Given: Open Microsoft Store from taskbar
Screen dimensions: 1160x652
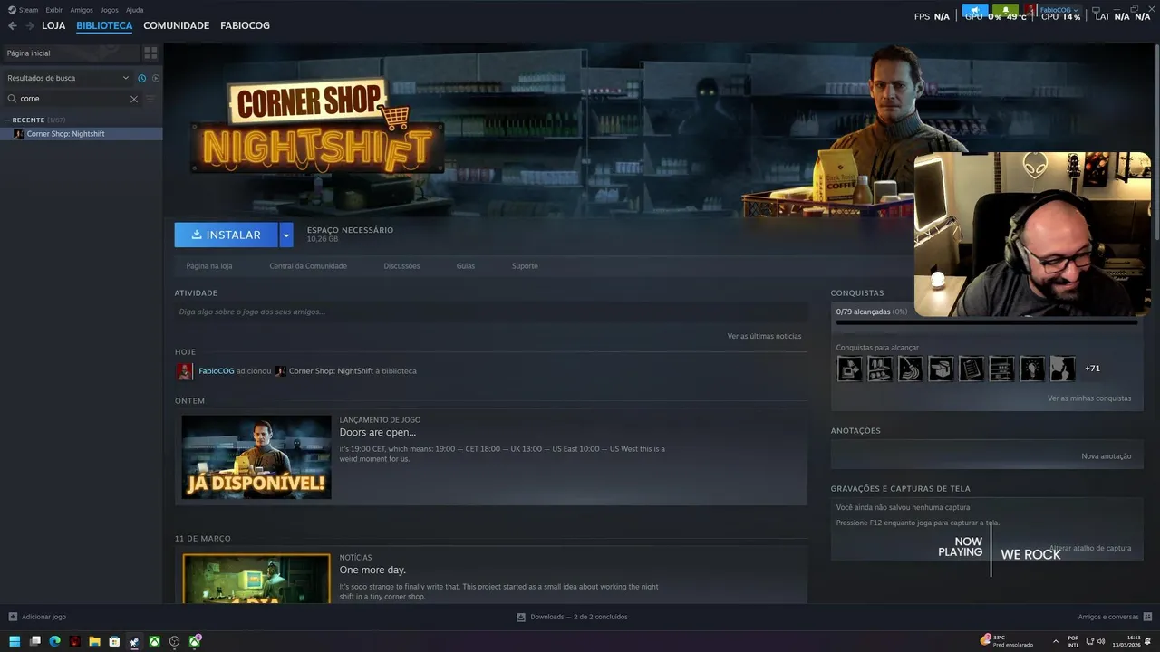Looking at the screenshot, I should tap(114, 641).
